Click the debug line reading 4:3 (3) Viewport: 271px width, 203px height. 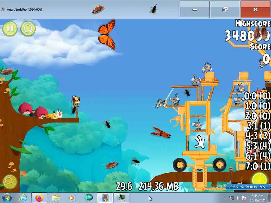258,136
